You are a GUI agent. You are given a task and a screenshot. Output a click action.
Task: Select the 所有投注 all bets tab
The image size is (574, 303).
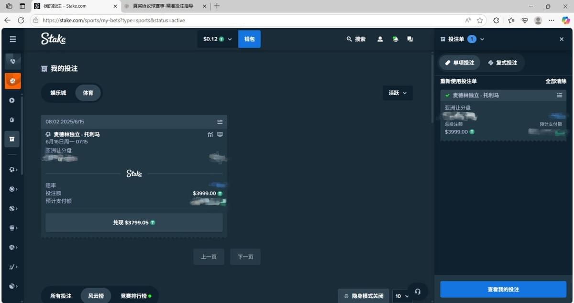[x=61, y=296]
